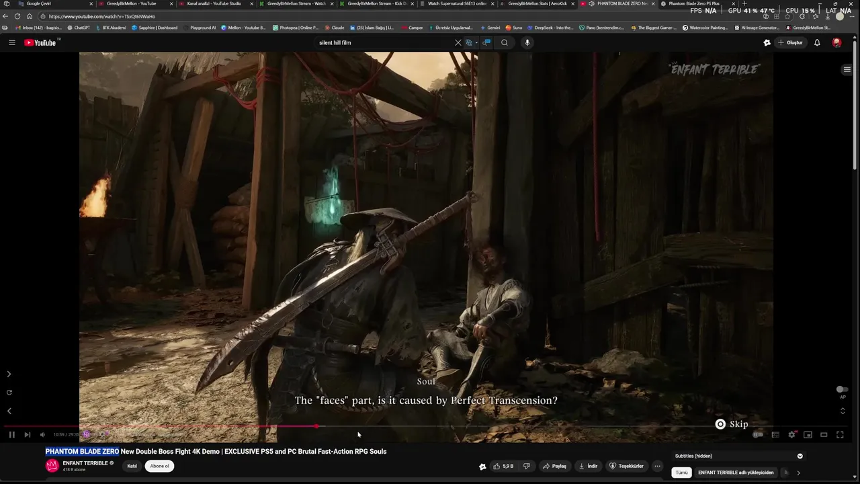Open the Claude bookmark
Viewport: 860px width, 484px height.
coord(334,28)
